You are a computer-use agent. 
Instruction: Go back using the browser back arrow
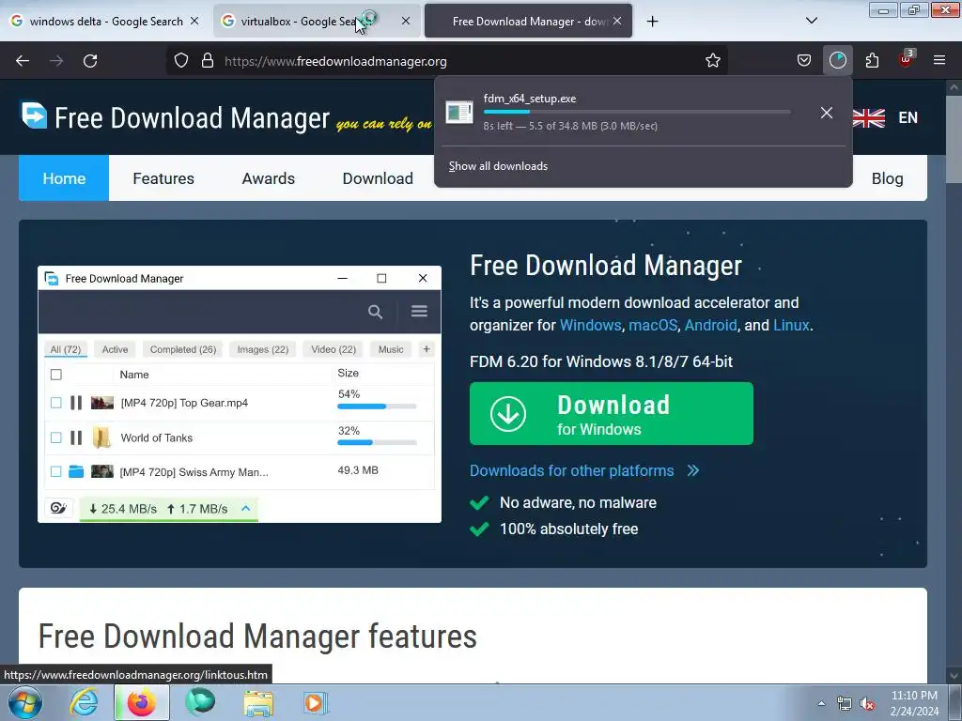coord(23,61)
